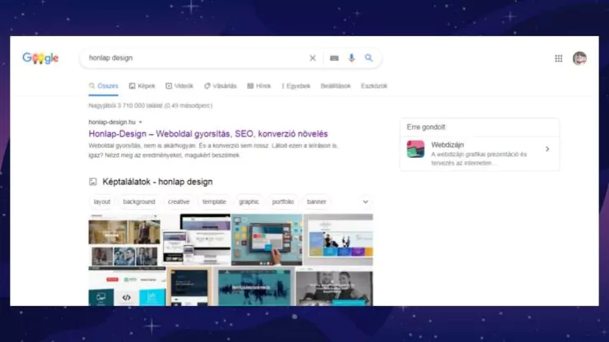Open the Egyebek more menu
Screen dimensions: 609x342
[x=296, y=85]
